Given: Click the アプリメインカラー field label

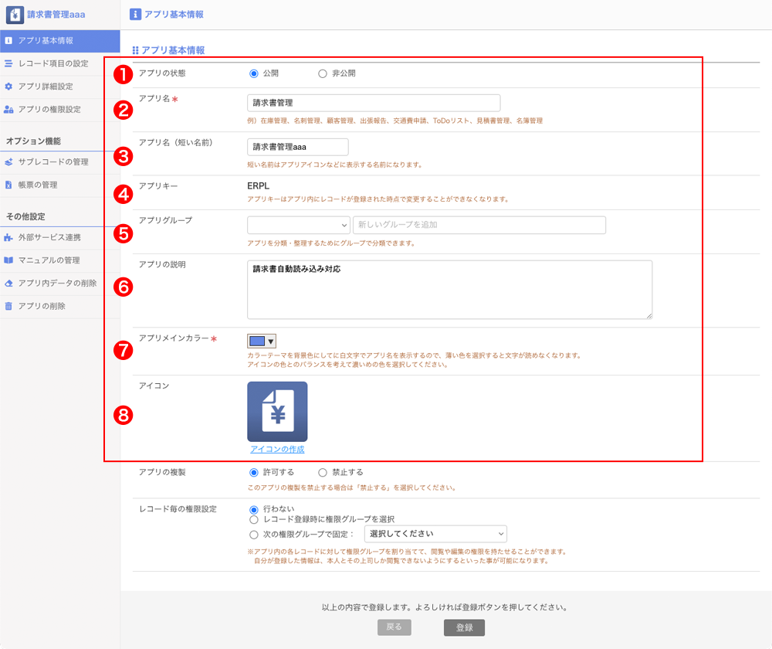Looking at the screenshot, I should click(x=174, y=338).
